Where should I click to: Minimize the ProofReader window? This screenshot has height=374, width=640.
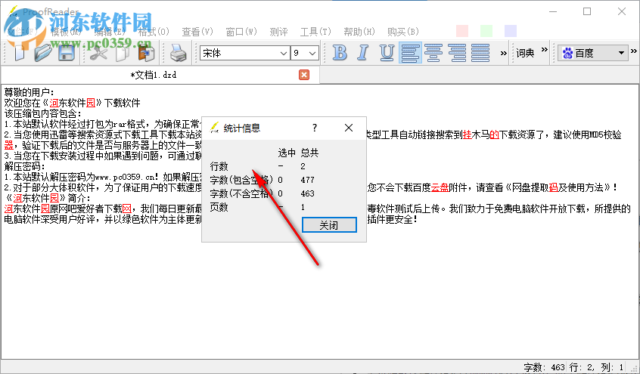553,11
